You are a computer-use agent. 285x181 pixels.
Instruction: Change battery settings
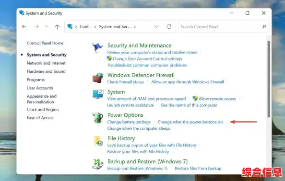pyautogui.click(x=129, y=122)
